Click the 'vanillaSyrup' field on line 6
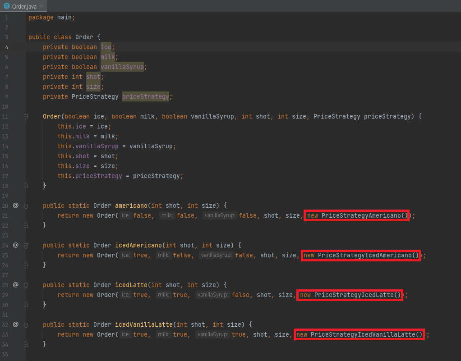 coord(122,67)
